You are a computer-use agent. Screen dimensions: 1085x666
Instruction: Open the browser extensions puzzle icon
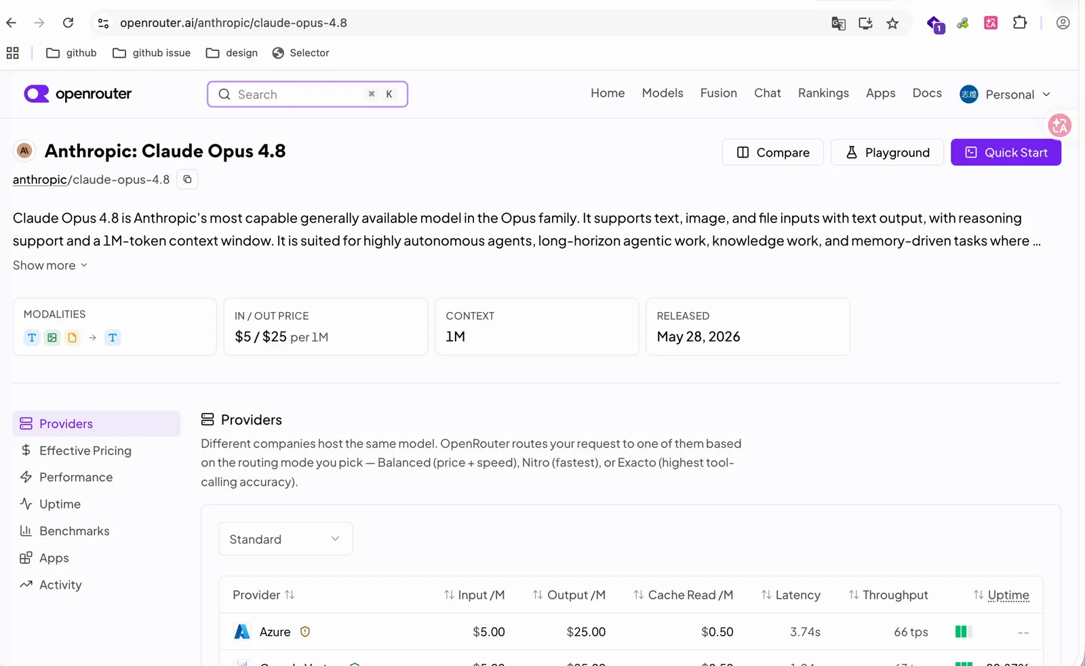coord(1020,23)
